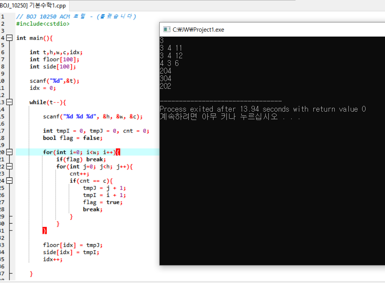385x283 pixels.
Task: Click the BOJ 10250 comment line
Action: pos(76,16)
